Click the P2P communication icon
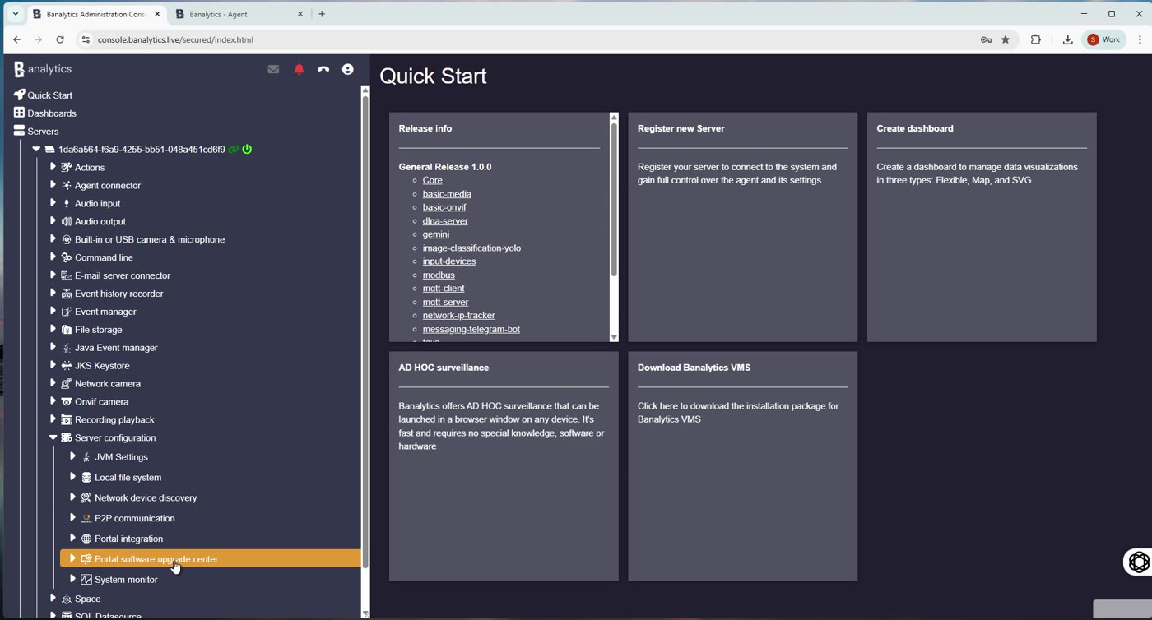The width and height of the screenshot is (1152, 620). click(86, 518)
